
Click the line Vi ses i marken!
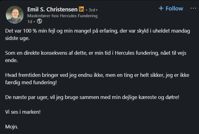[x=23, y=112]
